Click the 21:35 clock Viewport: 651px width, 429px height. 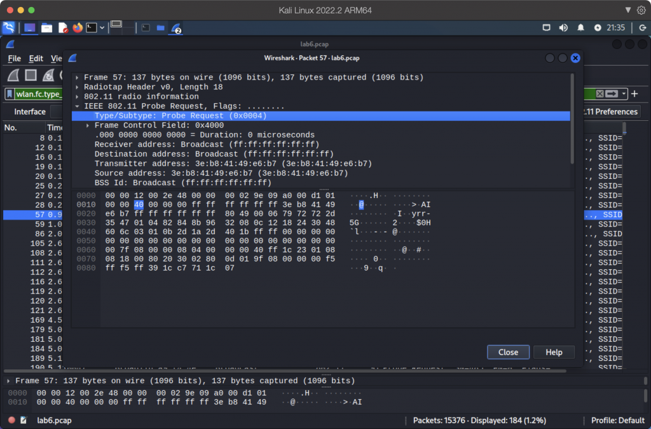click(615, 28)
